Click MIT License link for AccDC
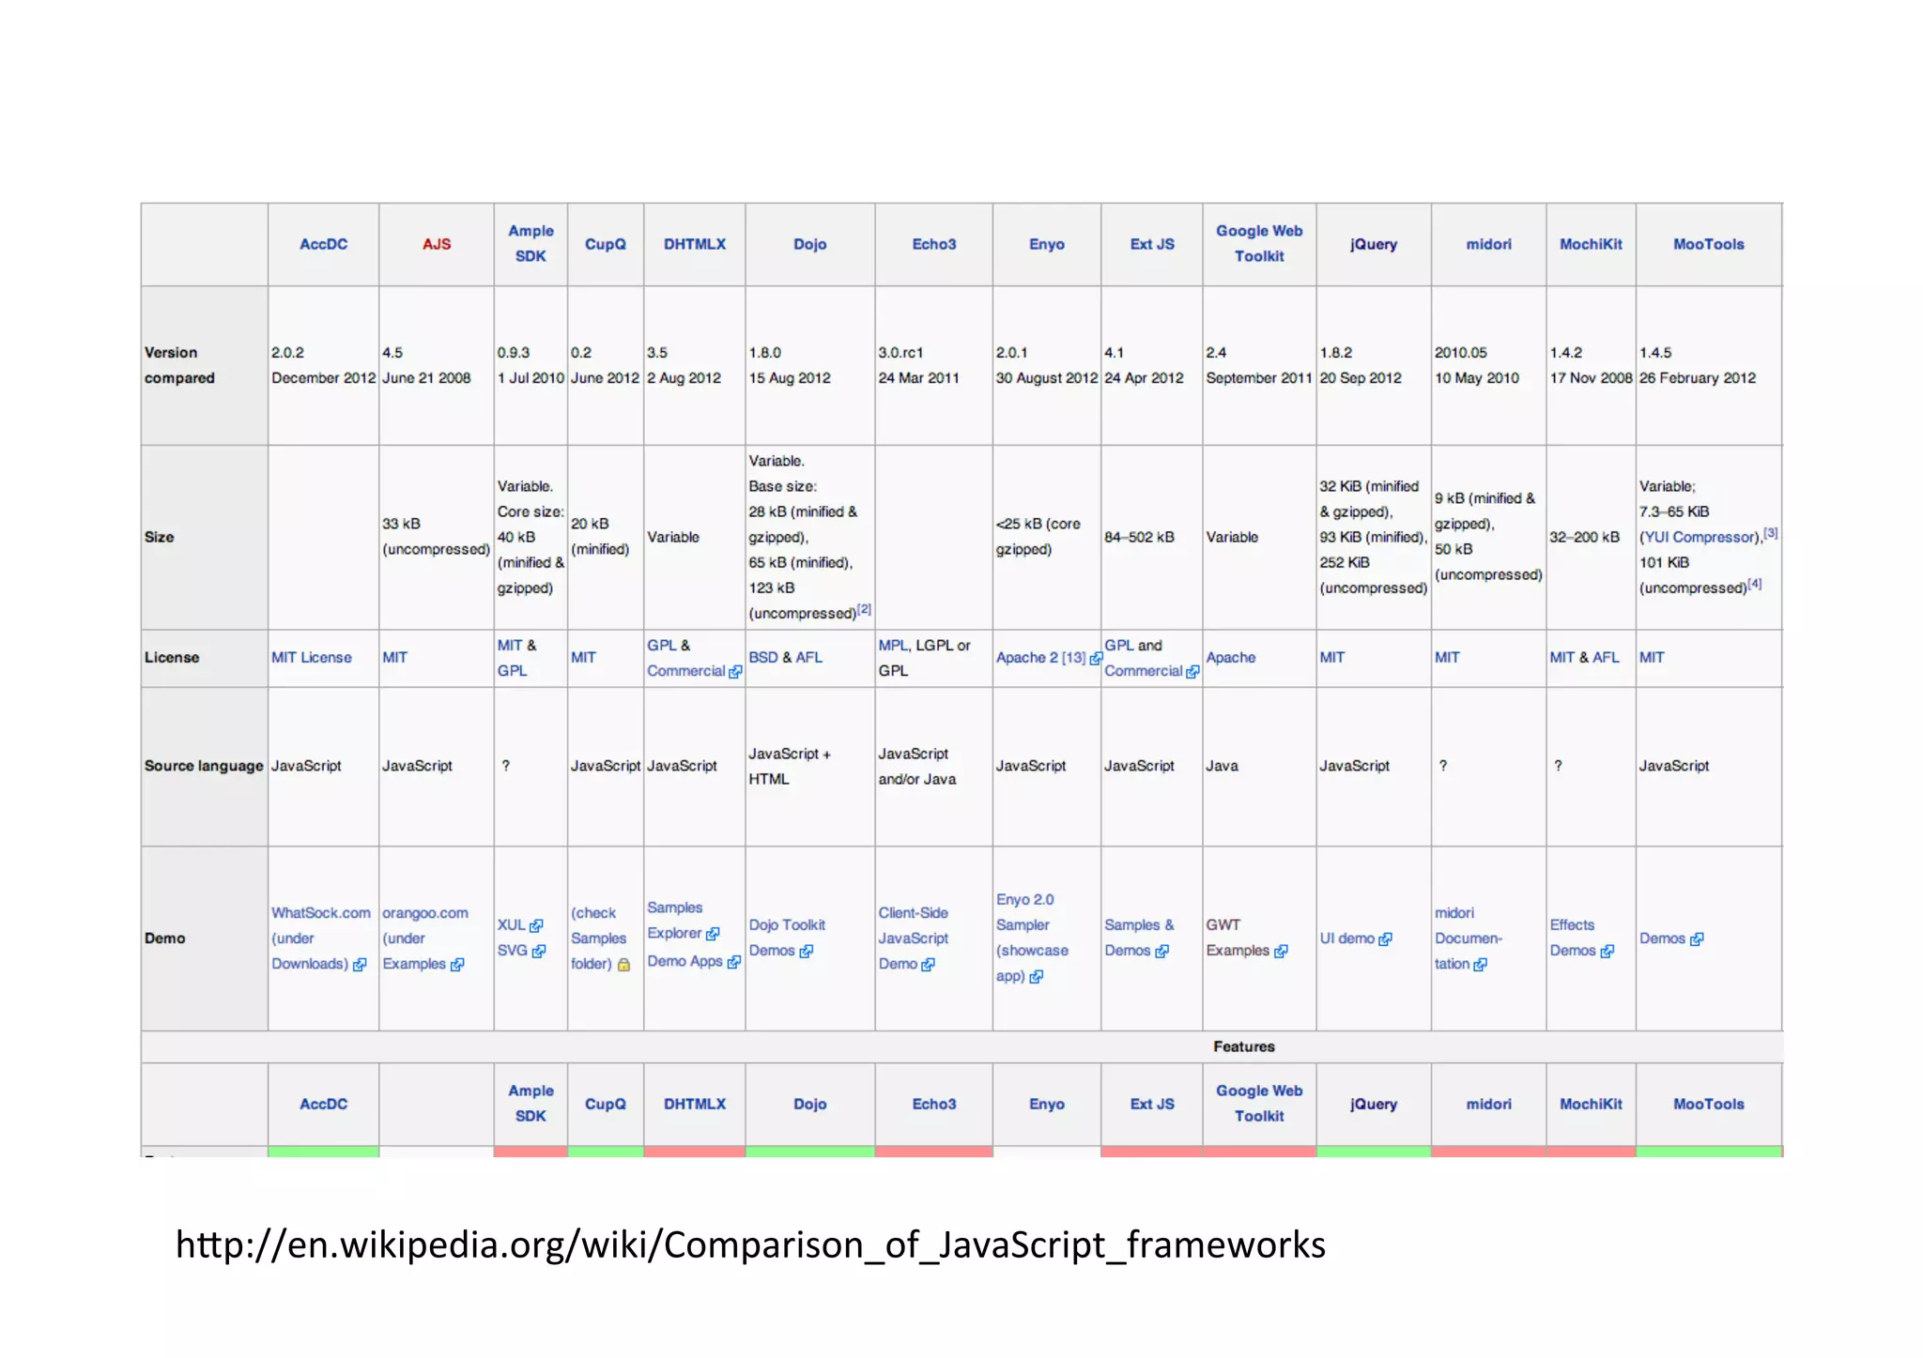 click(x=312, y=657)
